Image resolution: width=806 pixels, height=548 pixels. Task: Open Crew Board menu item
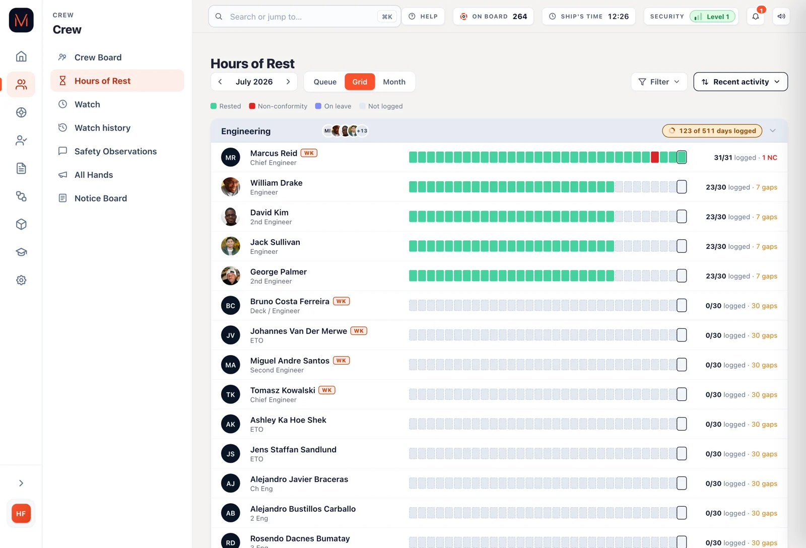(x=117, y=57)
